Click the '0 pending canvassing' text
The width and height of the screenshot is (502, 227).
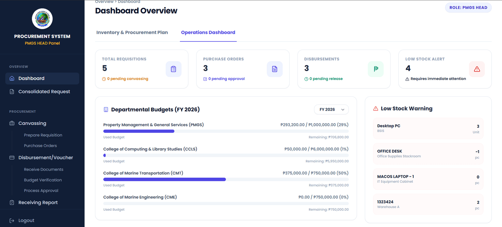(128, 79)
